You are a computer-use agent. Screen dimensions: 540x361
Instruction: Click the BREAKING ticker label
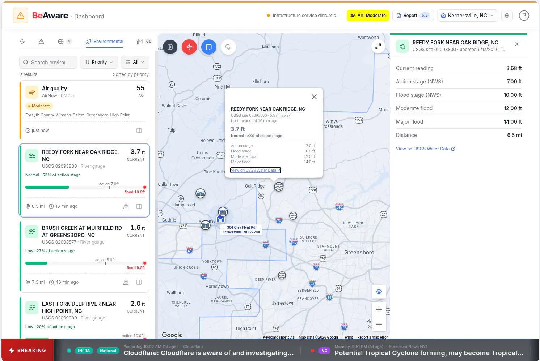pyautogui.click(x=28, y=350)
